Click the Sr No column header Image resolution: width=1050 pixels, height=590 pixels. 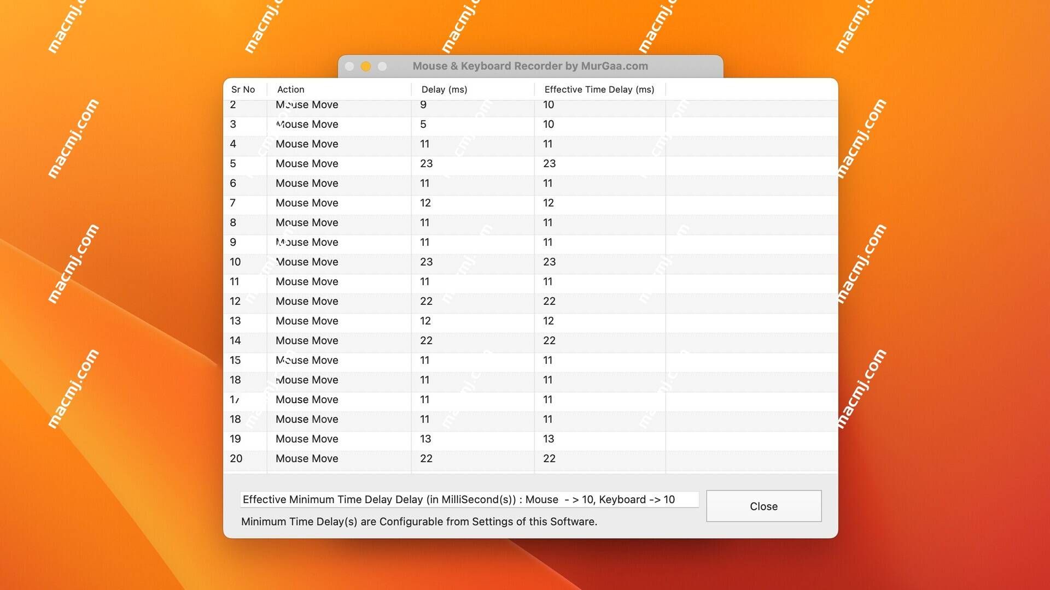point(243,88)
